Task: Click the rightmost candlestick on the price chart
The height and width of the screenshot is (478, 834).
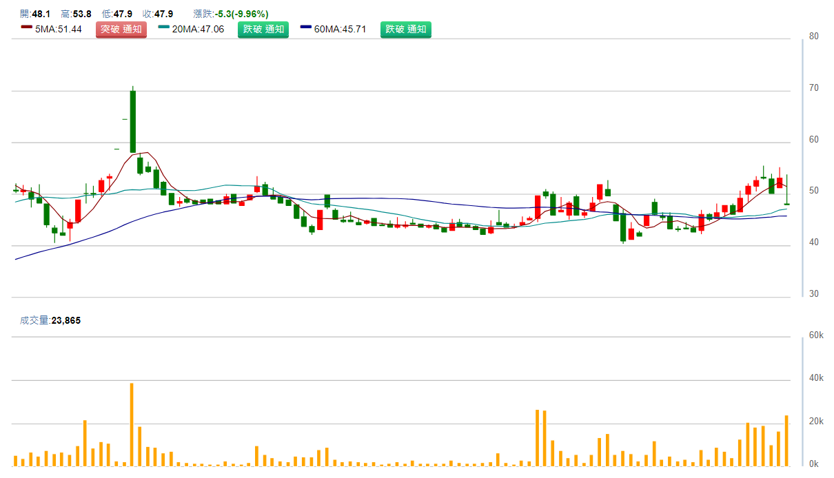Action: tap(786, 204)
